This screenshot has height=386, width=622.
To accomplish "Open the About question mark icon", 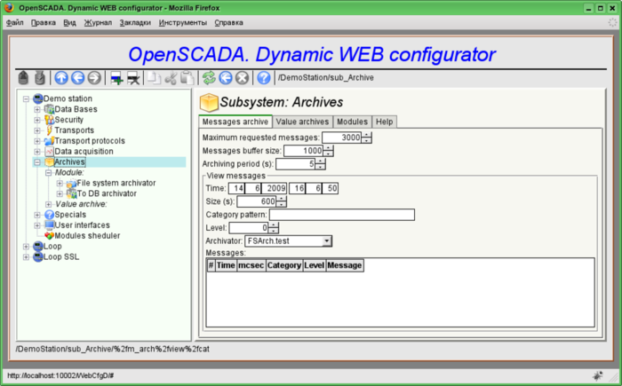I will (264, 78).
